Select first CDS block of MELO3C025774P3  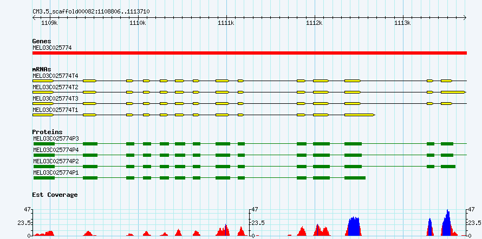[44, 144]
